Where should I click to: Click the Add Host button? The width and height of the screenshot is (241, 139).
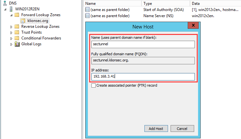point(156,129)
